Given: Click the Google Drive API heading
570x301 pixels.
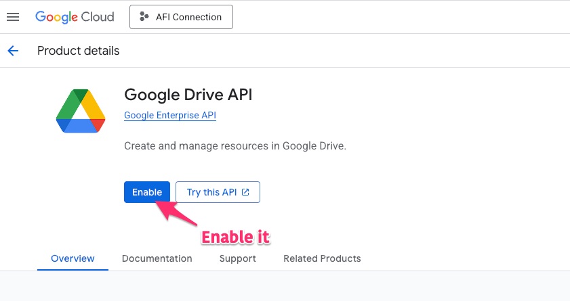Looking at the screenshot, I should (188, 94).
